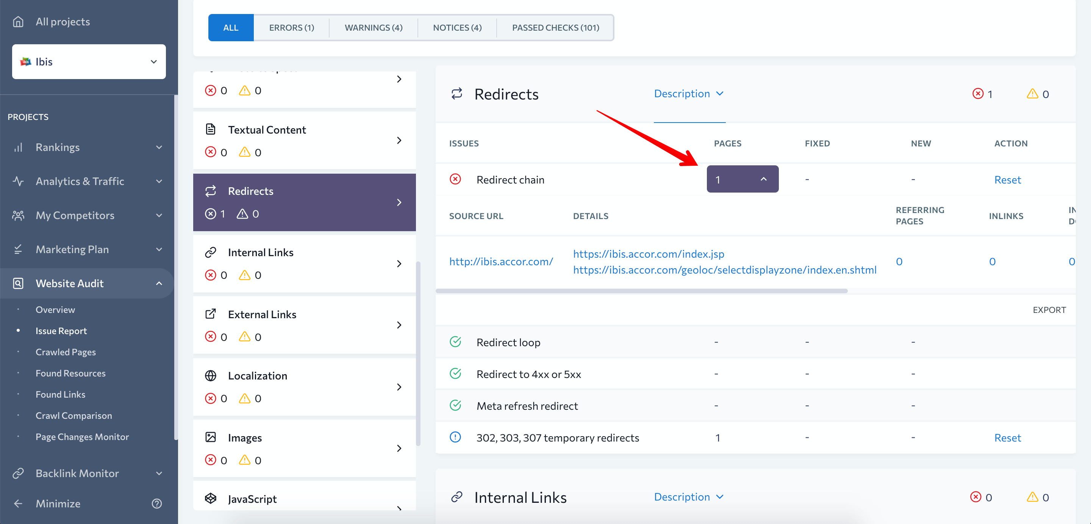Viewport: 1091px width, 524px height.
Task: Collapse the Redirect chain pages dropdown
Action: [742, 179]
